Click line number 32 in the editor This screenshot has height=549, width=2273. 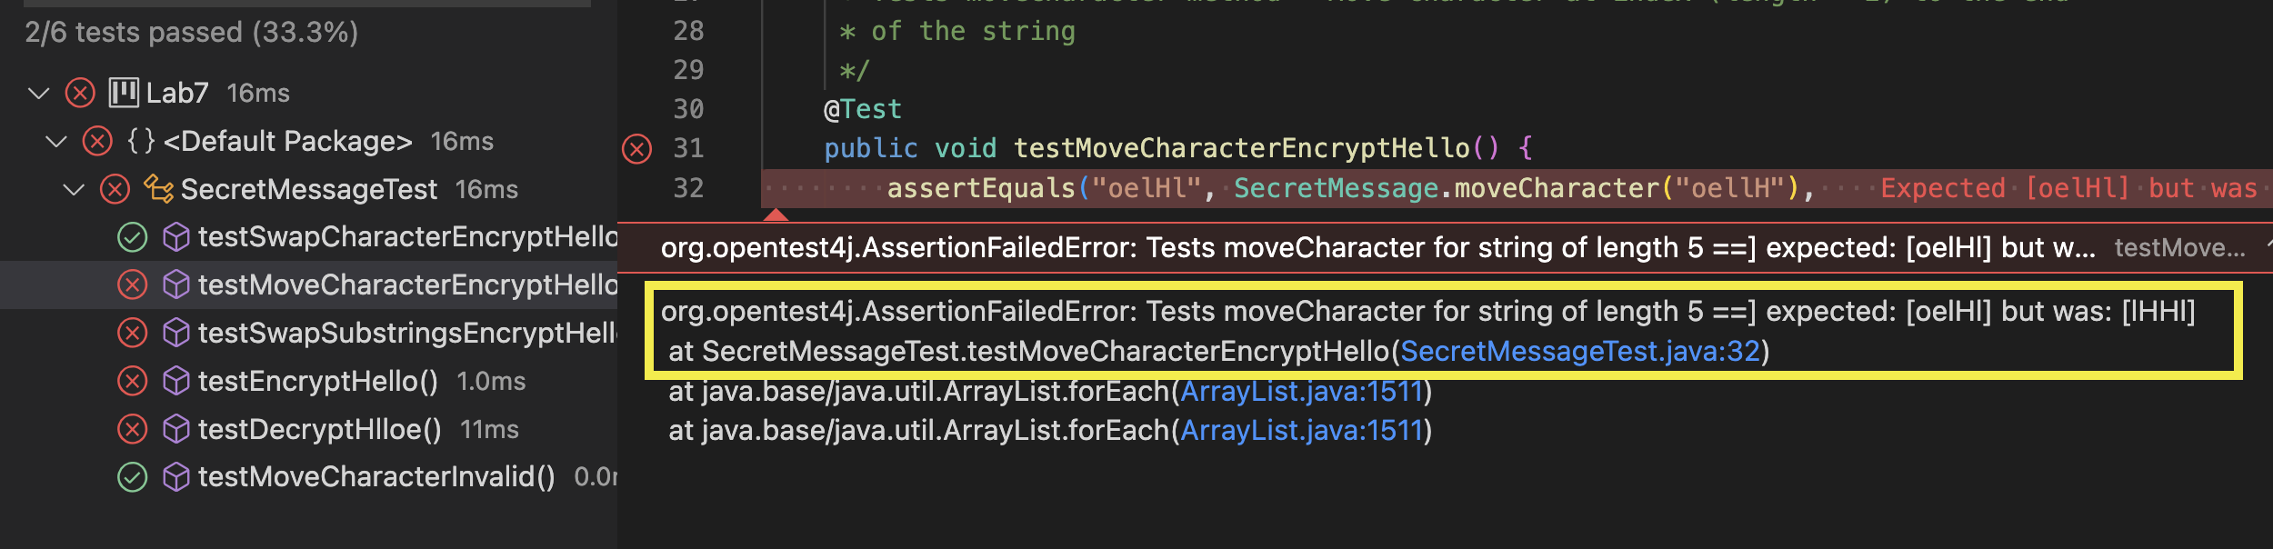[688, 187]
